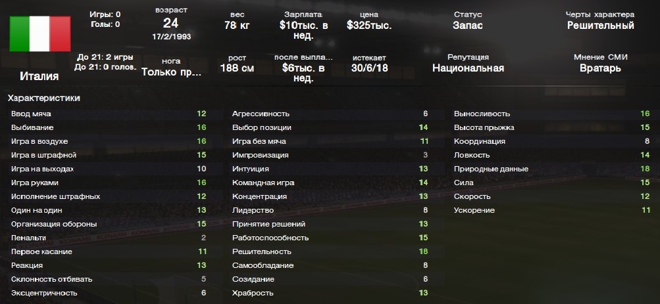Open the Италия nationality link
Image resolution: width=660 pixels, height=304 pixels.
(39, 76)
